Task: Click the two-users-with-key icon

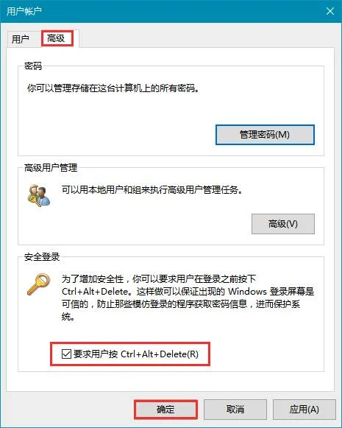Action: [x=39, y=195]
